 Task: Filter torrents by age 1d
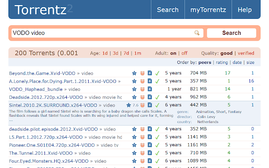[105, 53]
